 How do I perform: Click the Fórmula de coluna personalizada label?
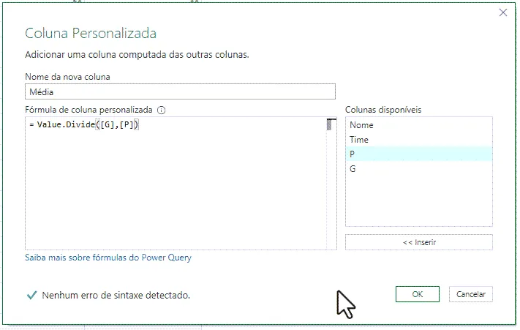tap(88, 110)
